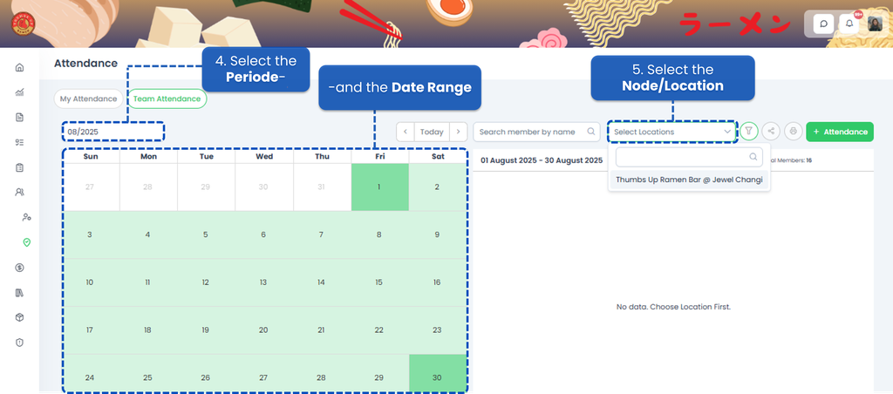This screenshot has height=394, width=893.
Task: Select the Team Attendance tab
Action: (166, 98)
